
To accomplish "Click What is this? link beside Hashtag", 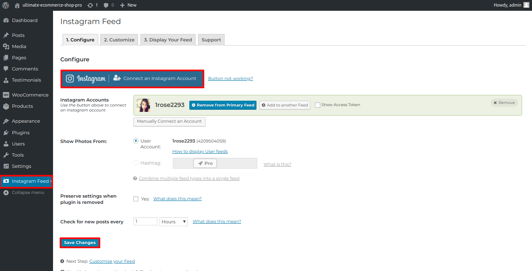I will [x=277, y=164].
